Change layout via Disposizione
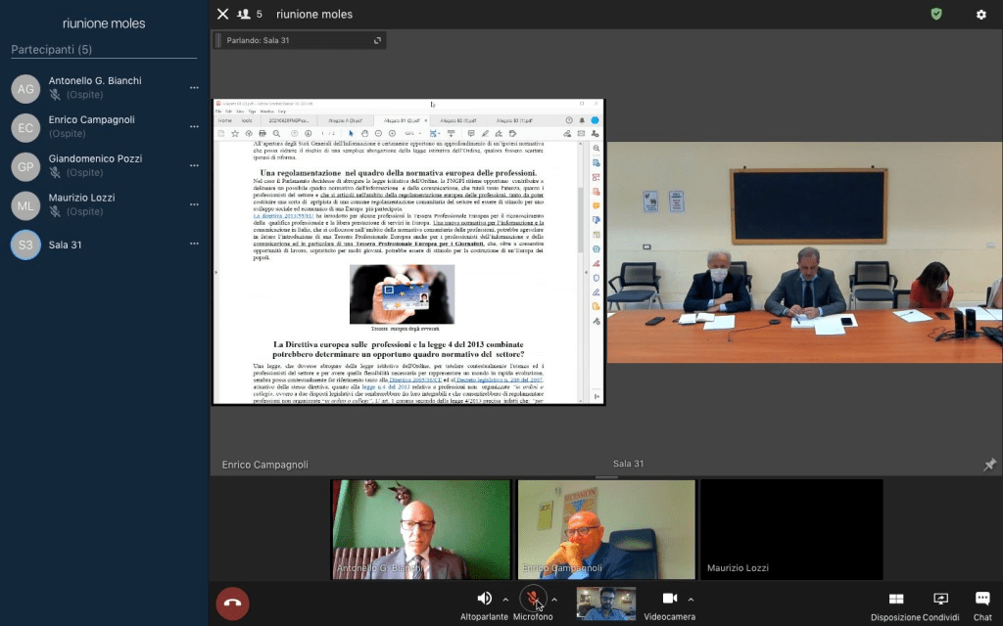The width and height of the screenshot is (1003, 626). tap(895, 599)
